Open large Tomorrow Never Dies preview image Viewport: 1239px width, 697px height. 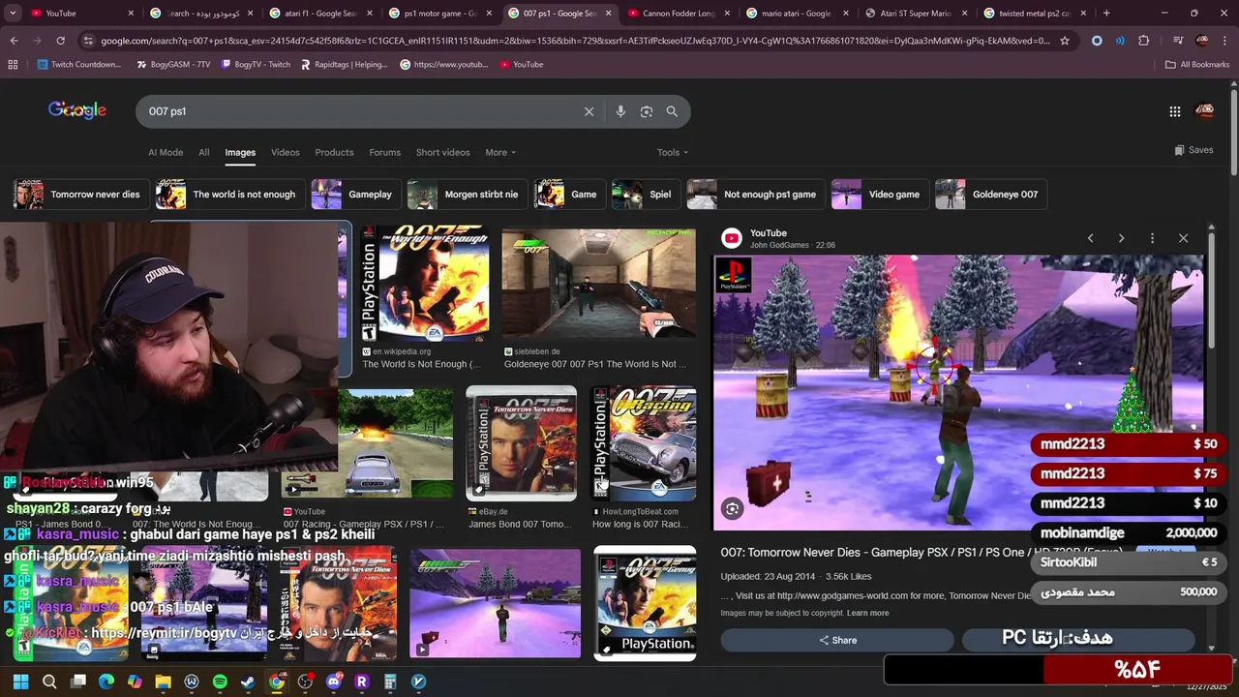958,392
